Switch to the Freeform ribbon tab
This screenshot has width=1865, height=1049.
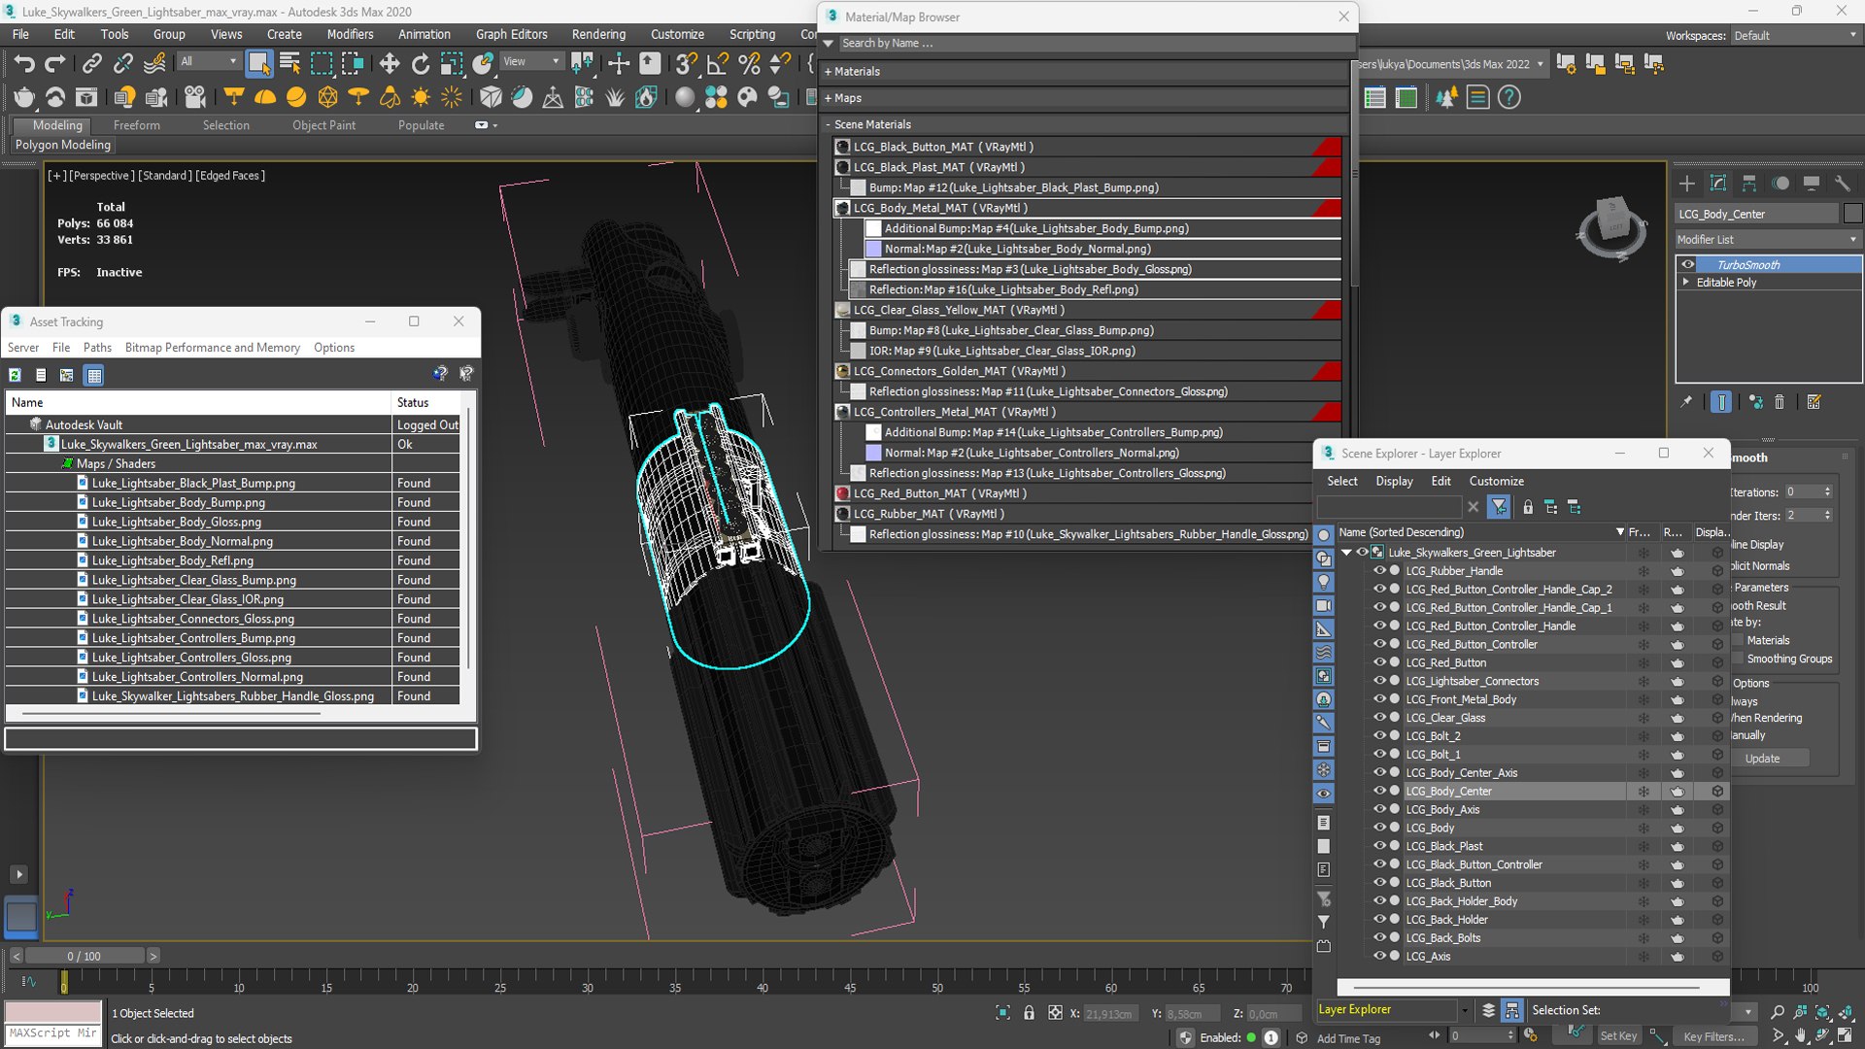[x=136, y=125]
